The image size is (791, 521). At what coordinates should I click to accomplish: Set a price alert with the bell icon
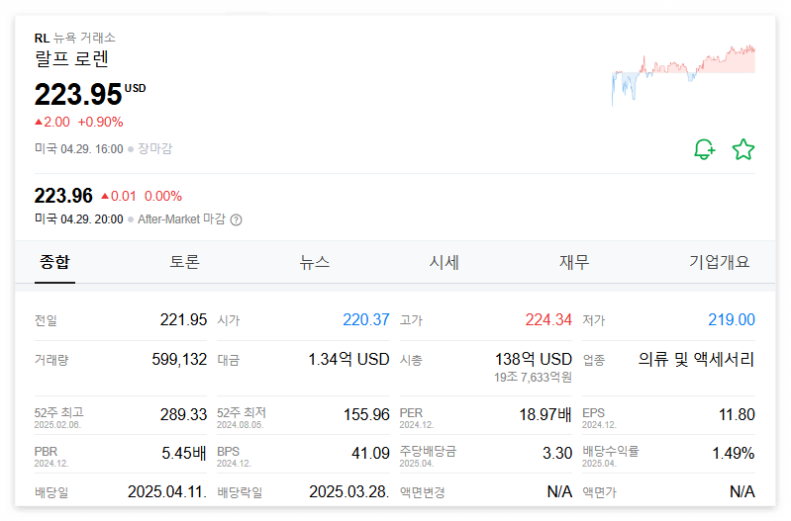point(704,149)
